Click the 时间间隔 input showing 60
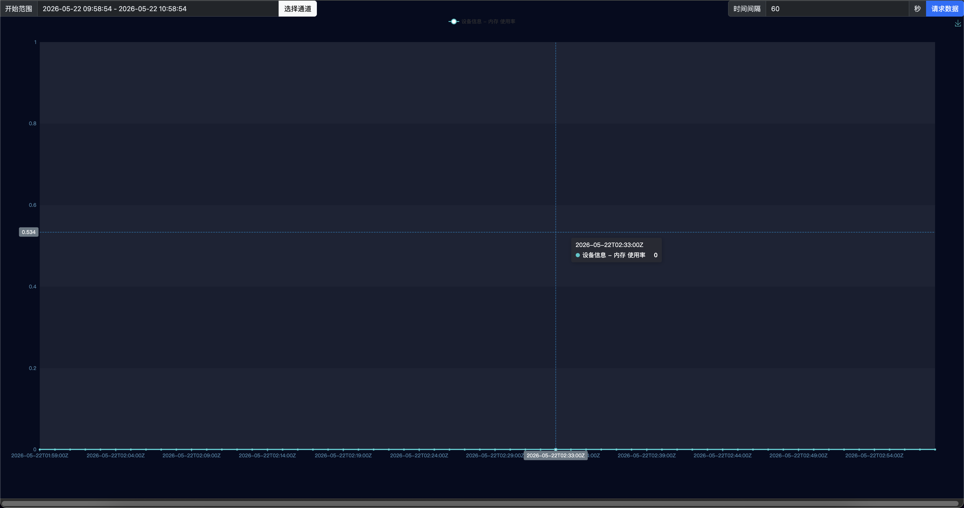The width and height of the screenshot is (964, 508). (837, 9)
